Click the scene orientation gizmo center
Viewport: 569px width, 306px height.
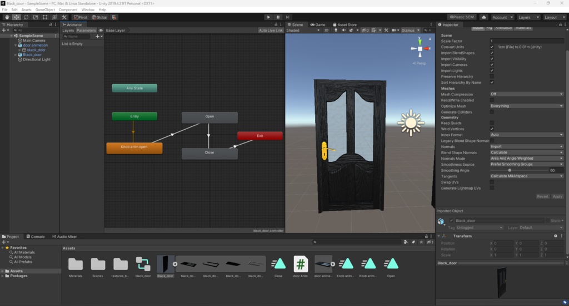(x=420, y=49)
